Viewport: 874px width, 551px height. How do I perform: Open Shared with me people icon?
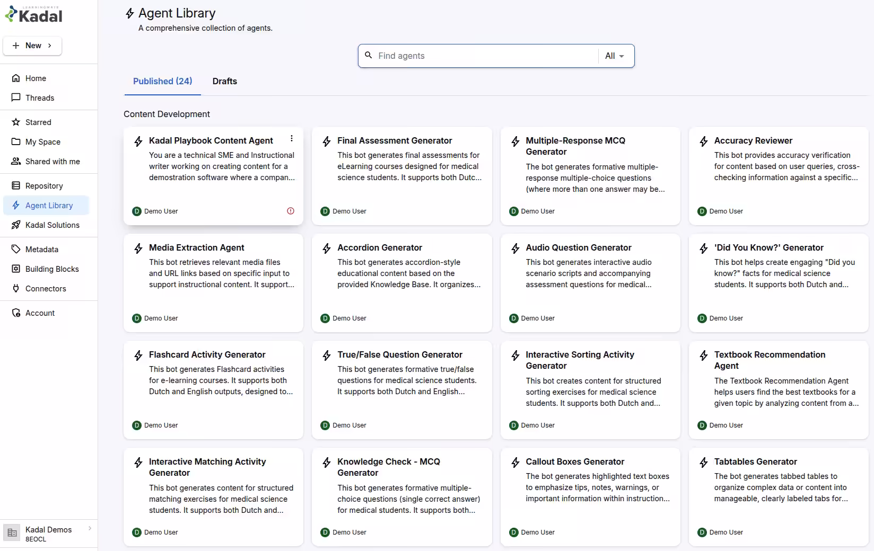tap(16, 162)
